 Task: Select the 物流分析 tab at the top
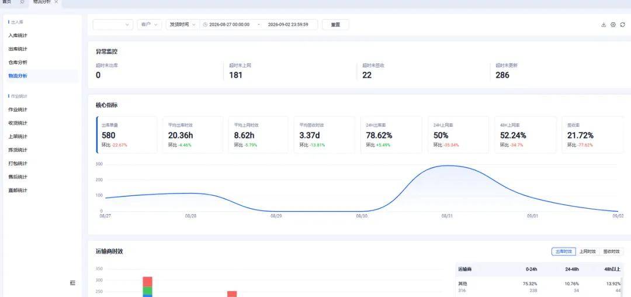tap(42, 2)
